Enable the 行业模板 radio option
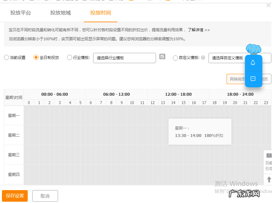 [69, 57]
